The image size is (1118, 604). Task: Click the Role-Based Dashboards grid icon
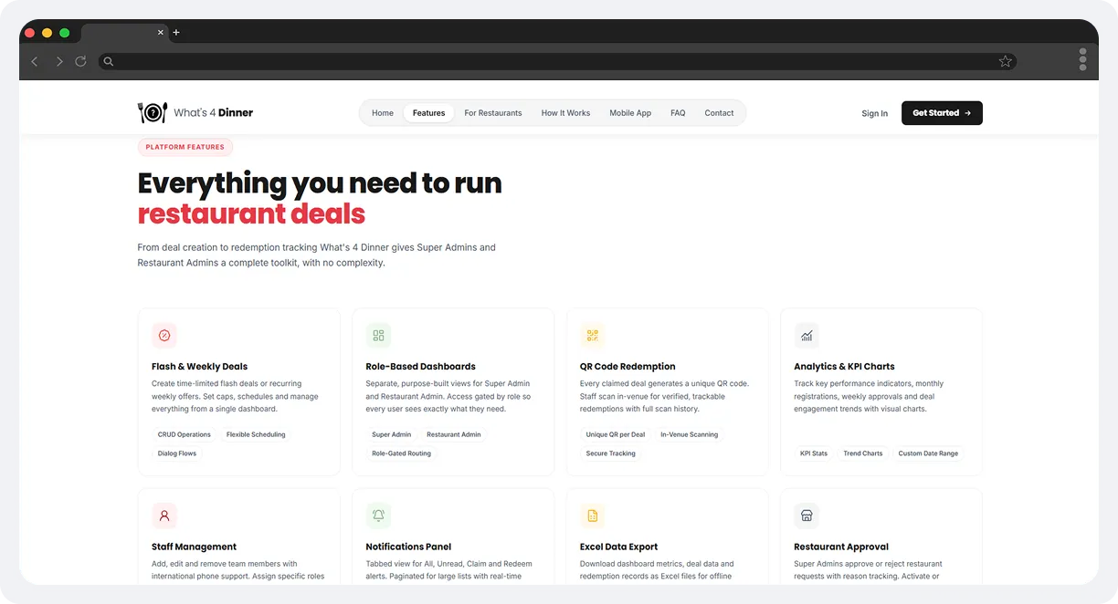pyautogui.click(x=378, y=336)
